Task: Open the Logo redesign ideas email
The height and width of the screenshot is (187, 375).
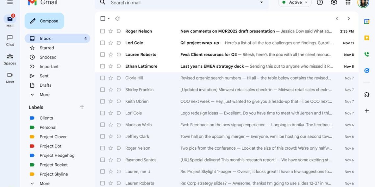Action: [227, 113]
